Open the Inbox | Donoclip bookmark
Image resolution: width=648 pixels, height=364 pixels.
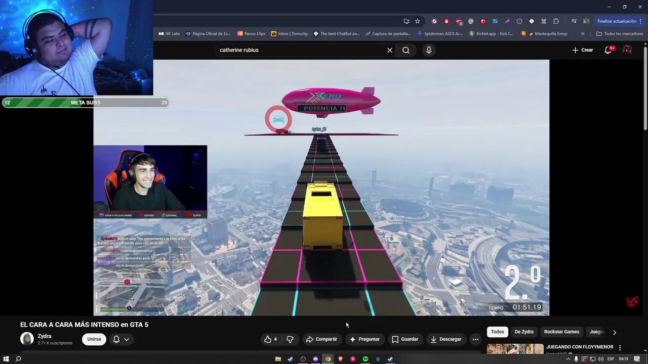click(x=289, y=34)
